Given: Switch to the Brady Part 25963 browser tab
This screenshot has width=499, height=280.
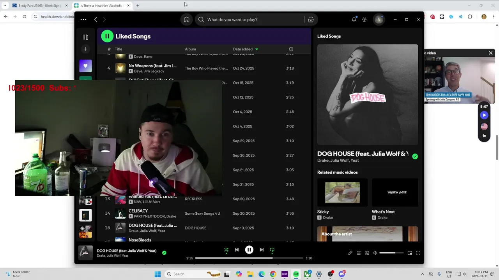Looking at the screenshot, I should point(39,5).
